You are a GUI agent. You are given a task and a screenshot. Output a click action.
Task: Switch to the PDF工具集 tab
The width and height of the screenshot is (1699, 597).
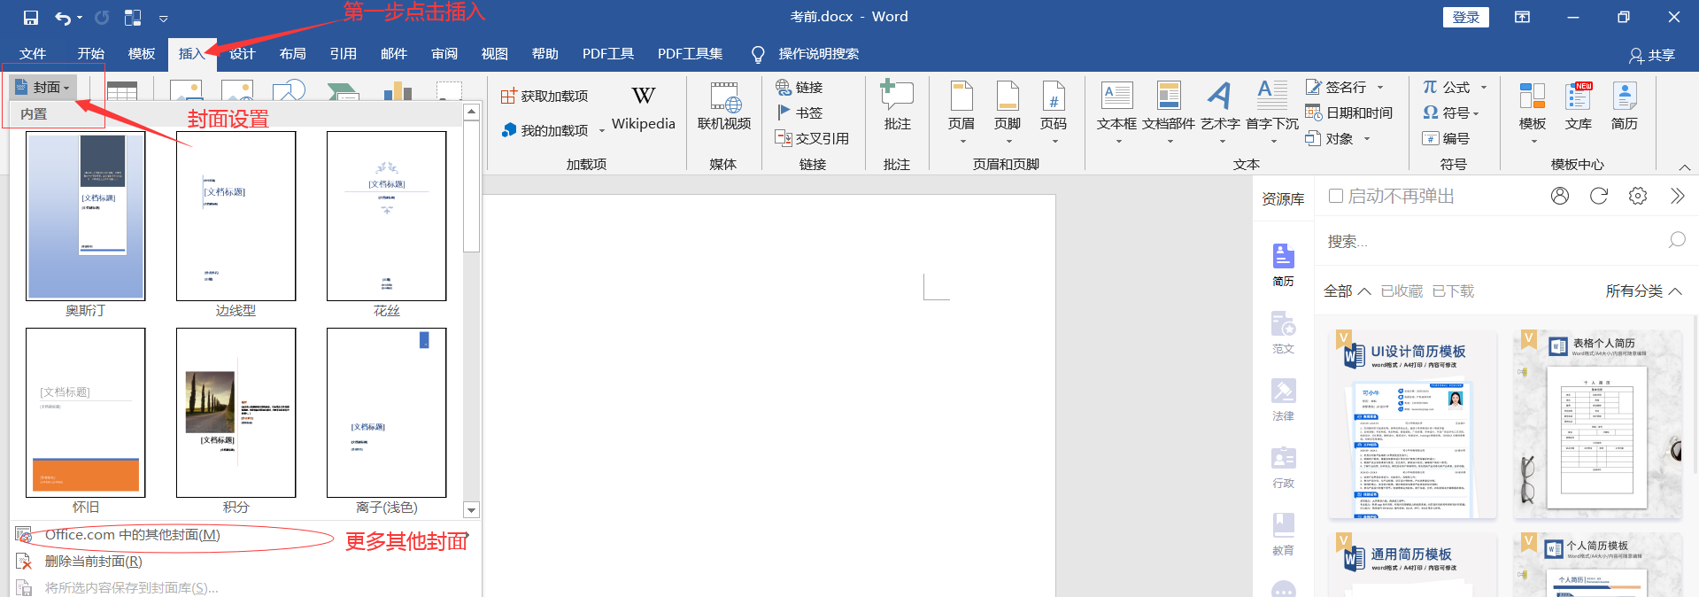coord(690,54)
